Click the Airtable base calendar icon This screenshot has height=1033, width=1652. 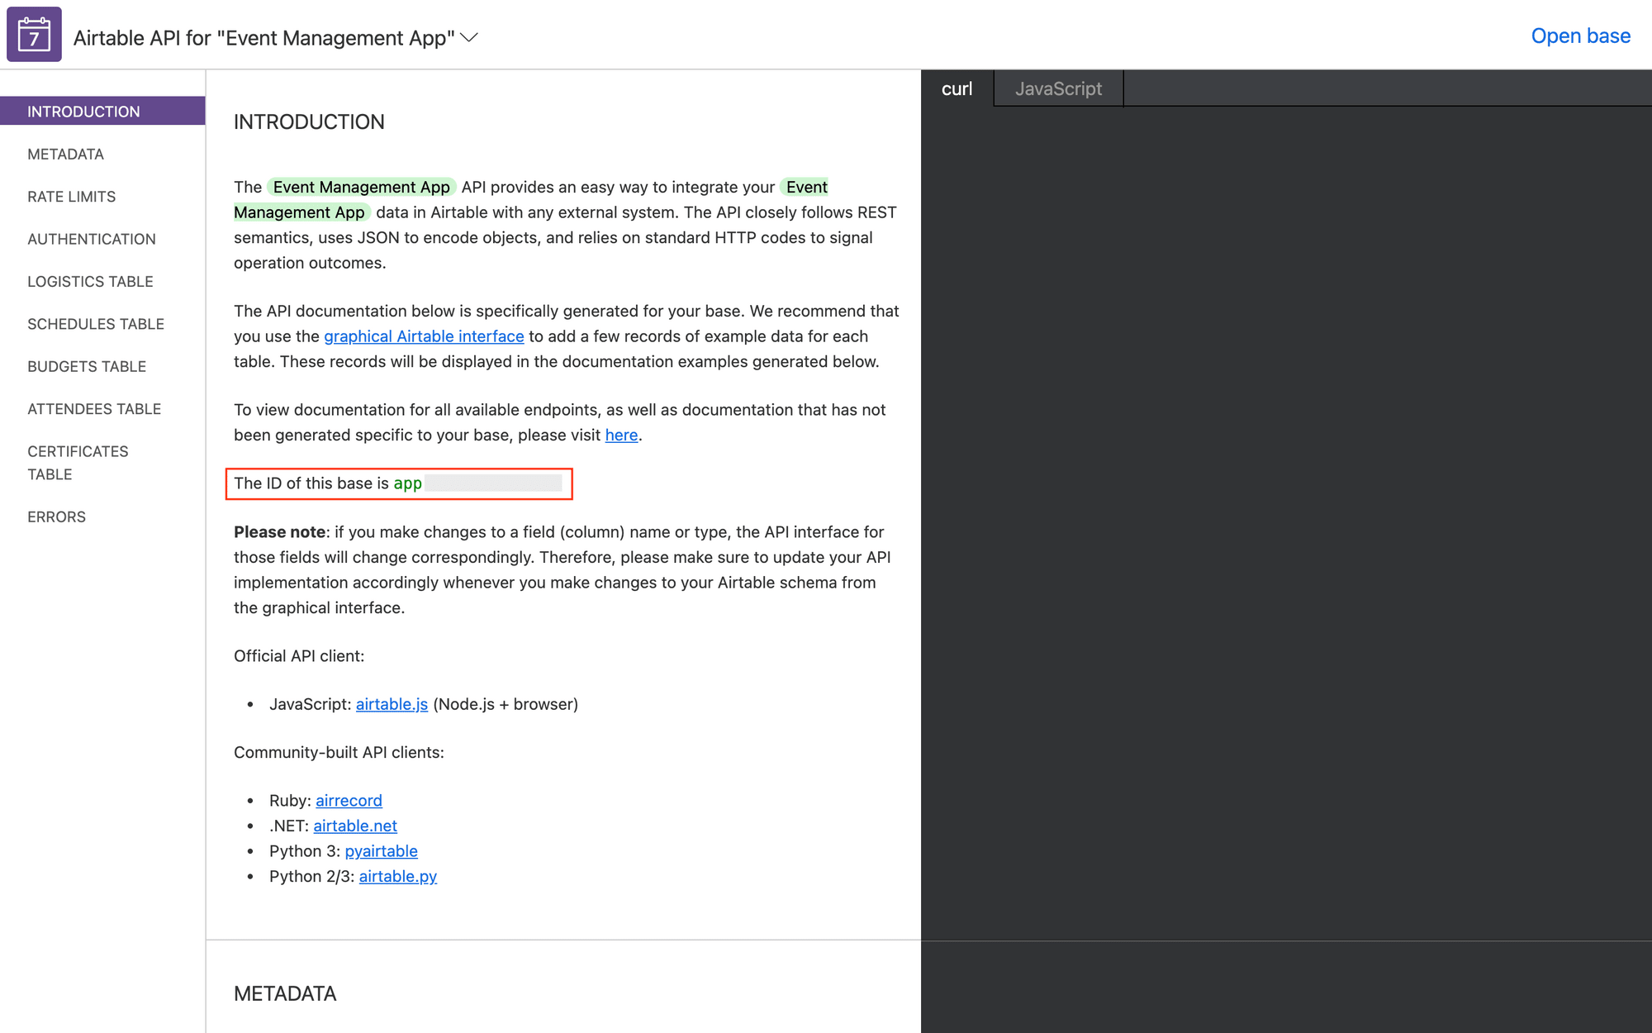(33, 35)
